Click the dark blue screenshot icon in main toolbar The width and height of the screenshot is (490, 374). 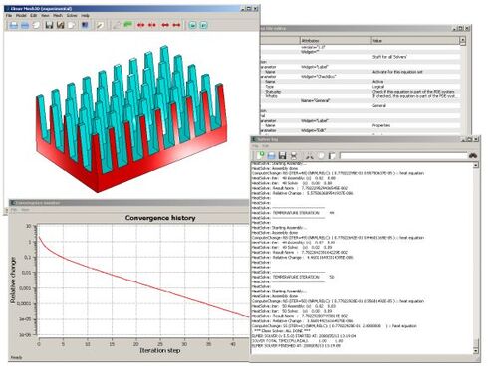tap(85, 25)
